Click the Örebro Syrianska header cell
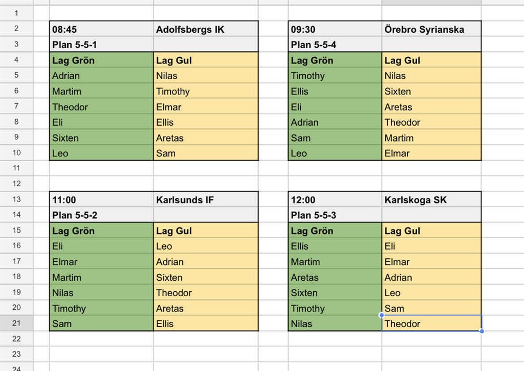Viewport: 524px width, 371px height. coord(431,30)
